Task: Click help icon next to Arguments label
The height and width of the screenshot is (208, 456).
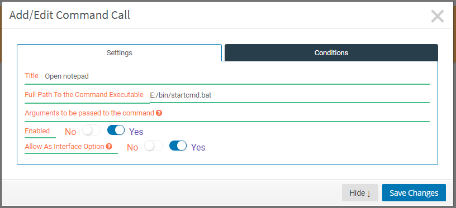Action: click(x=159, y=113)
